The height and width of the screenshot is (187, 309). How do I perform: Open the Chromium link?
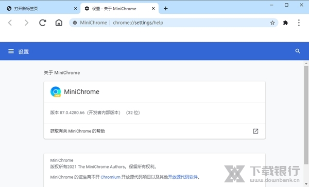pos(110,177)
